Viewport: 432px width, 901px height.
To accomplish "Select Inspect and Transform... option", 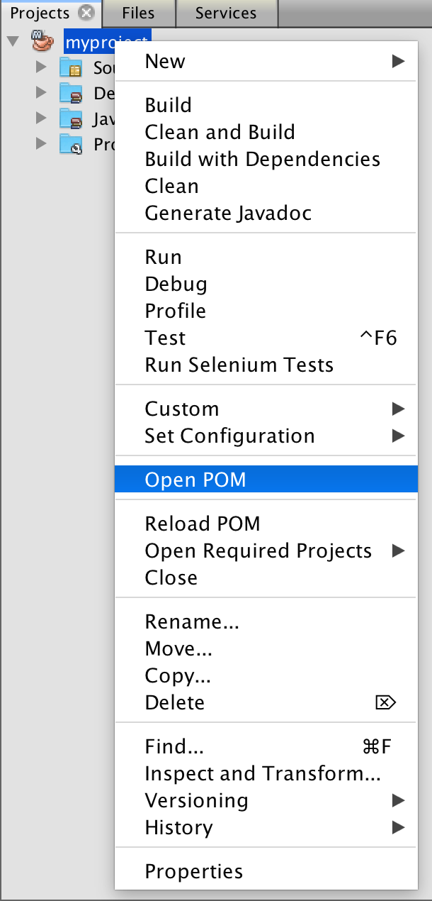I will (x=263, y=773).
